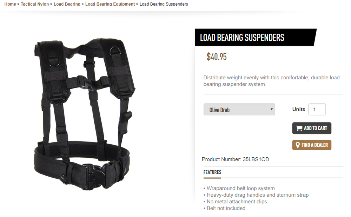
Task: Open the Olive Drab color dropdown
Action: click(239, 110)
